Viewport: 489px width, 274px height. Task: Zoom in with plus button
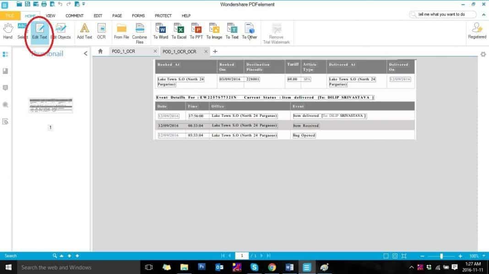460,256
